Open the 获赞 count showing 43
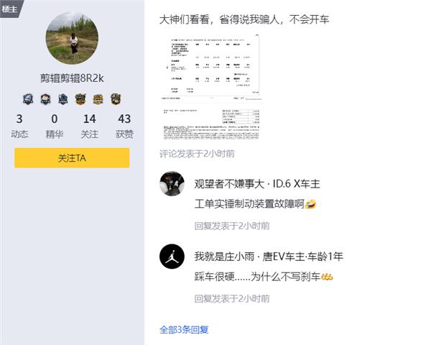The image size is (431, 345). [x=124, y=126]
